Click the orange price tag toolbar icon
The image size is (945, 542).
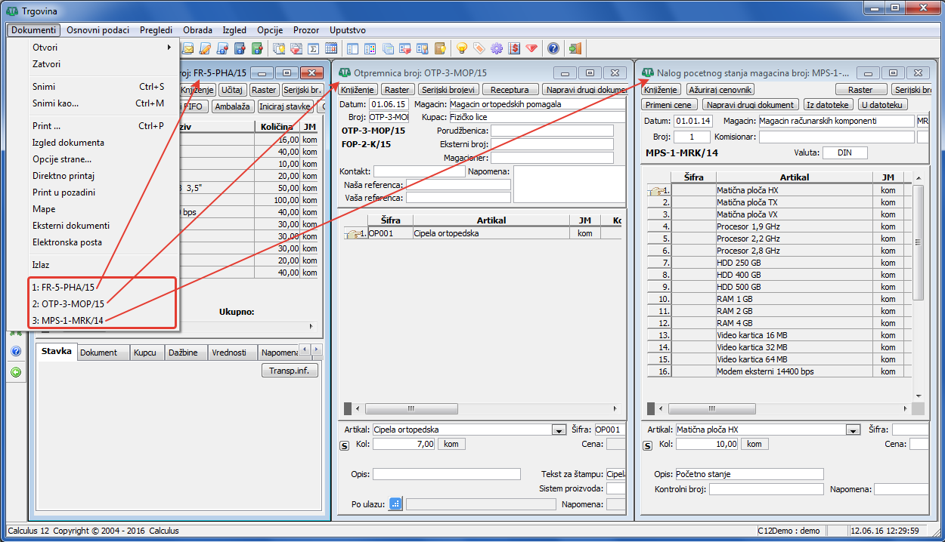tap(479, 48)
